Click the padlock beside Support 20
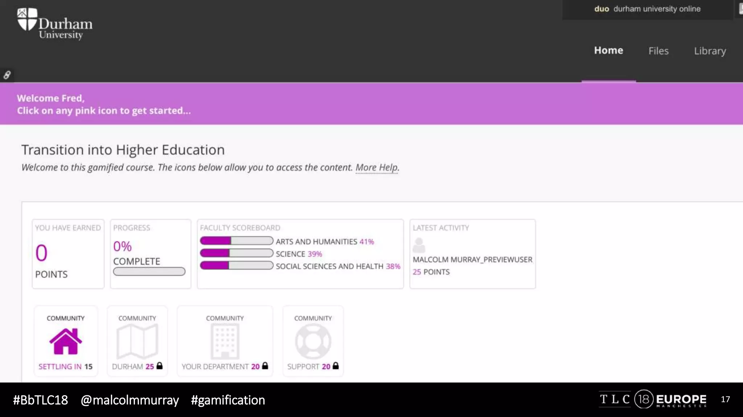 tap(336, 366)
